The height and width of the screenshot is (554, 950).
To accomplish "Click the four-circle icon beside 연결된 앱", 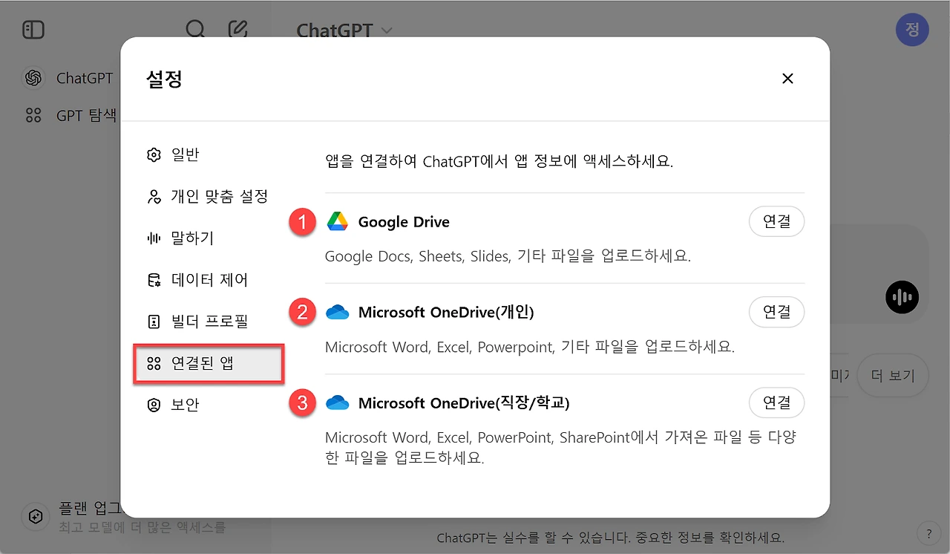I will (x=154, y=363).
